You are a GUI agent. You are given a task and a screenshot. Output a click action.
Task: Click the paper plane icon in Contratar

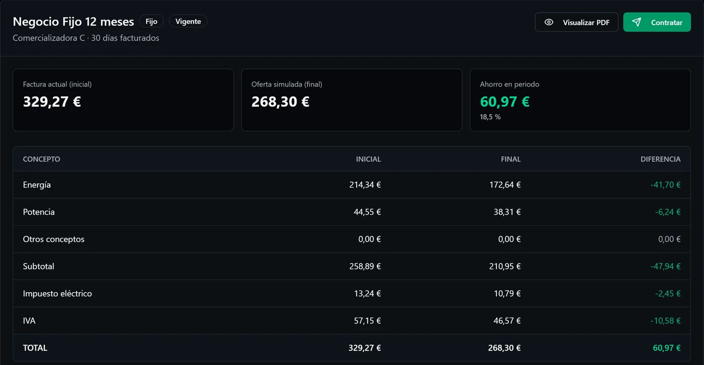[637, 22]
